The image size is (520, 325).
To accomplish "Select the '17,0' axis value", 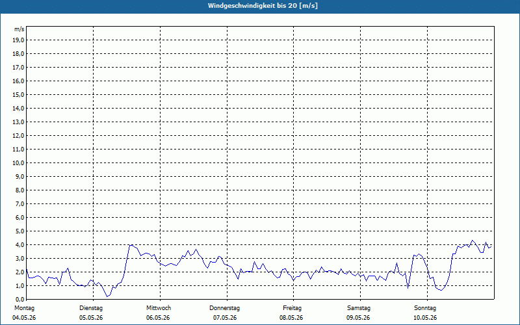I will [x=18, y=68].
